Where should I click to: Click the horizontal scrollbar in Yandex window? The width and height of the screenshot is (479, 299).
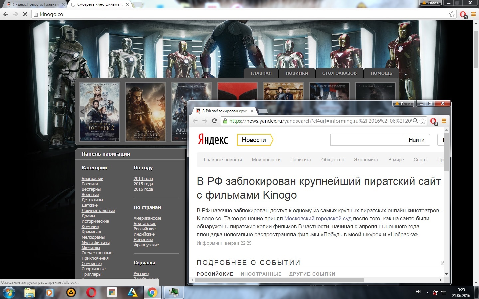[x=279, y=280]
